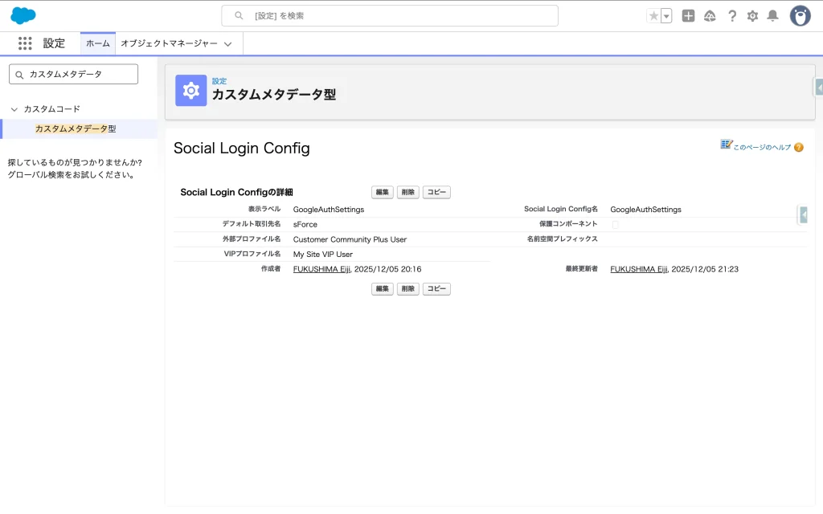Click the help question mark icon
Image resolution: width=823 pixels, height=514 pixels.
(x=731, y=16)
